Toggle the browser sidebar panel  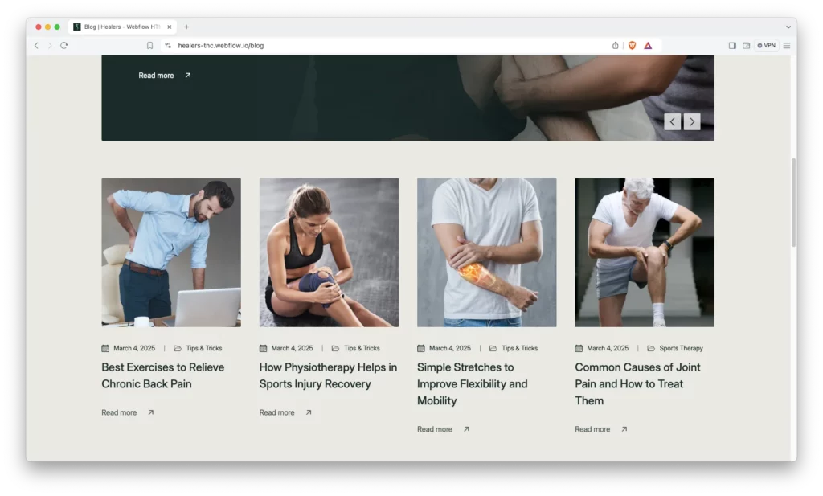732,46
